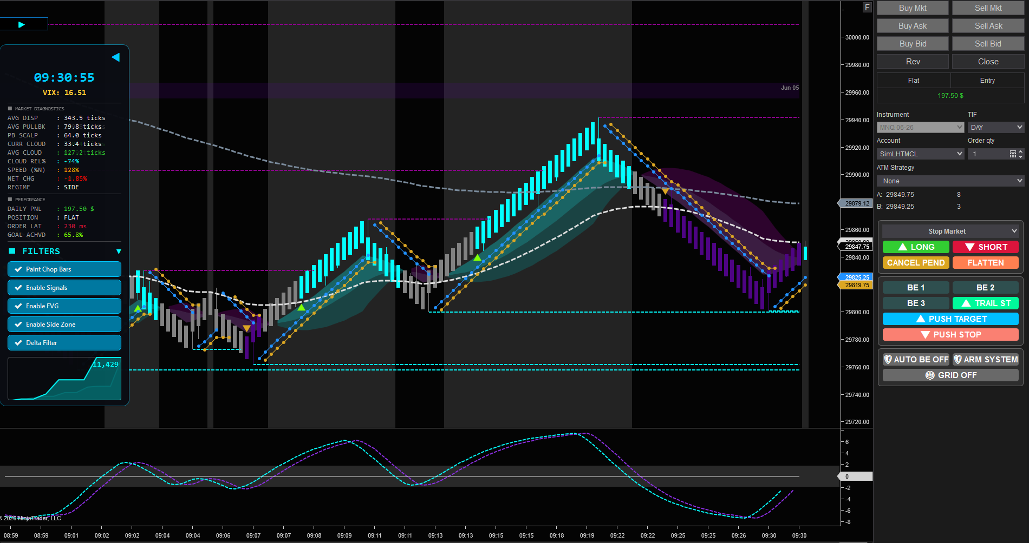The width and height of the screenshot is (1029, 543).
Task: Toggle ARM SYSTEM shield button
Action: pos(986,360)
